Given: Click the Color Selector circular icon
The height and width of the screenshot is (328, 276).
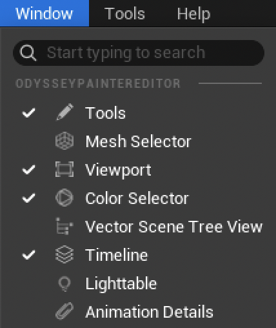Looking at the screenshot, I should [x=64, y=198].
